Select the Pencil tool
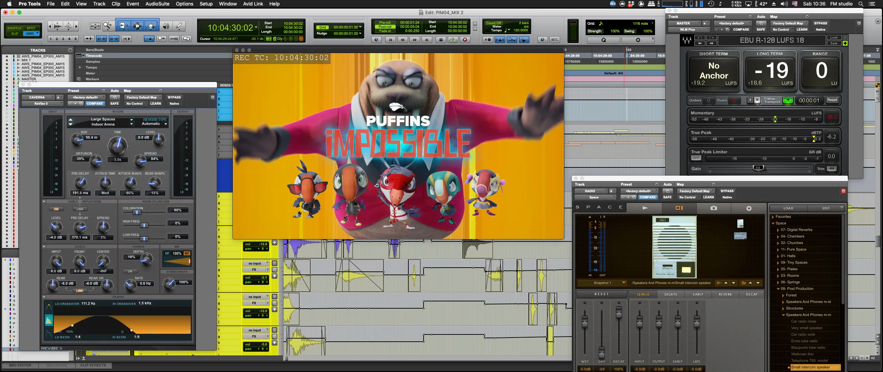This screenshot has height=372, width=883. point(179,26)
